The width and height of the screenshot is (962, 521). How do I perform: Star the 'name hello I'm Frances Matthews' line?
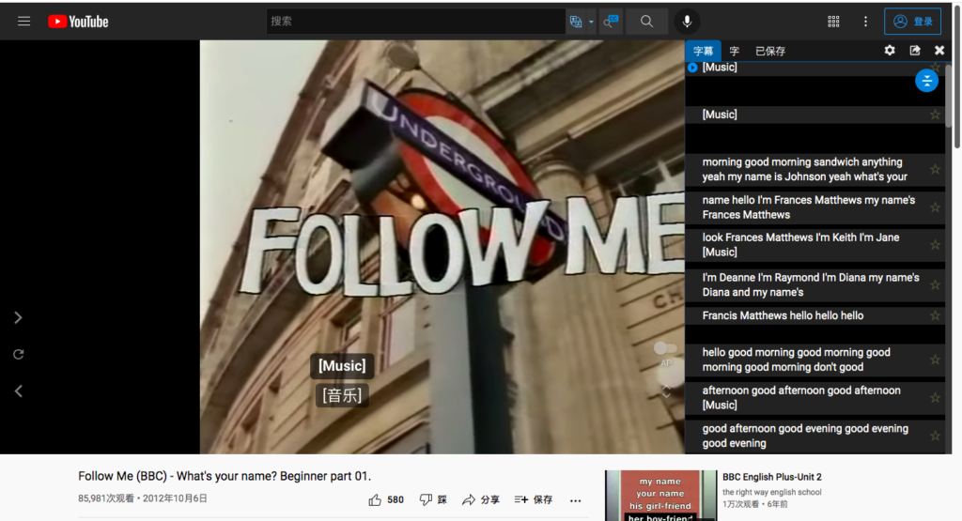coord(935,207)
